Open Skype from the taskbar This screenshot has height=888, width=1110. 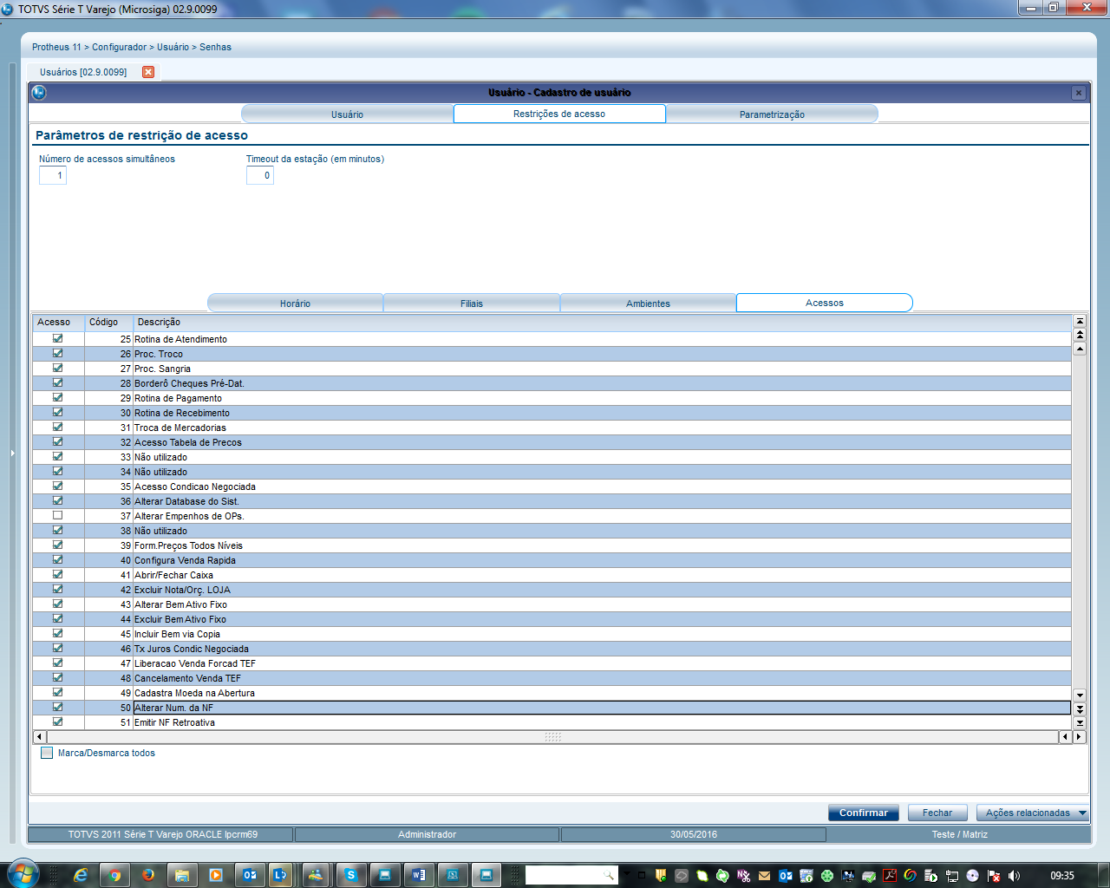351,875
